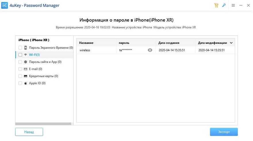The image size is (253, 141).
Task: Click the globe icon for site passwords
Action: (x=26, y=62)
